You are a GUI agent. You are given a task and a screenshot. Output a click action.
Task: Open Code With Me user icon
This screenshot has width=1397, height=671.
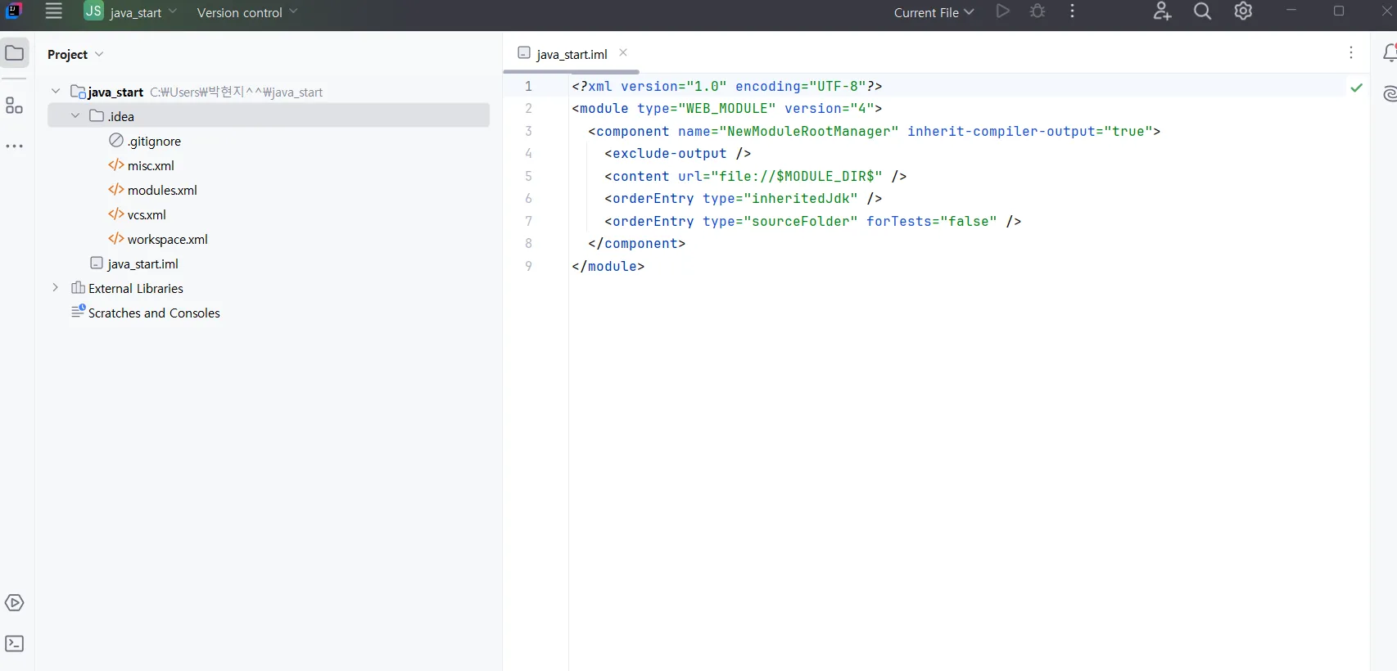click(1162, 11)
